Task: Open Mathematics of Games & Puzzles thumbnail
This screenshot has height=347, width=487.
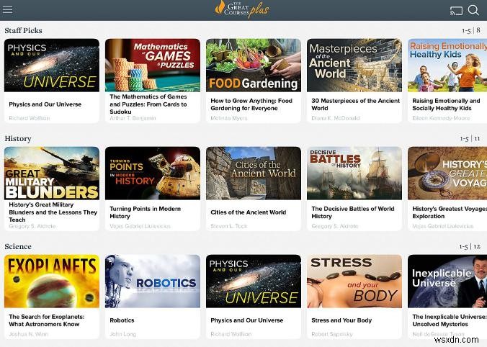Action: pyautogui.click(x=153, y=66)
